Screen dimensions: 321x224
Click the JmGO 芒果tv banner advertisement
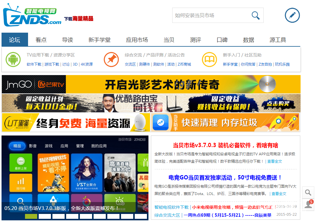pyautogui.click(x=151, y=84)
